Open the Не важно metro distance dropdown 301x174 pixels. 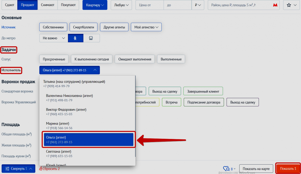coord(53,38)
